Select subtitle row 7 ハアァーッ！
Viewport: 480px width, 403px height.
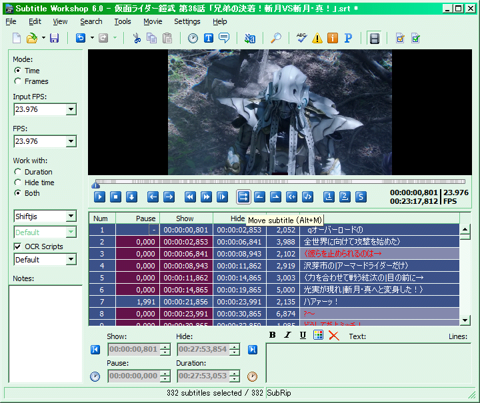[x=274, y=302]
